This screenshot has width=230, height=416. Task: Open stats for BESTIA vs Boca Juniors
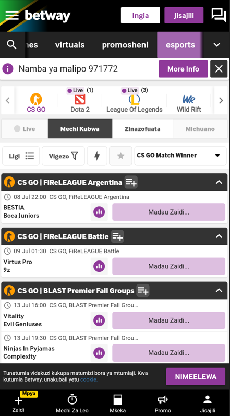[x=99, y=212]
